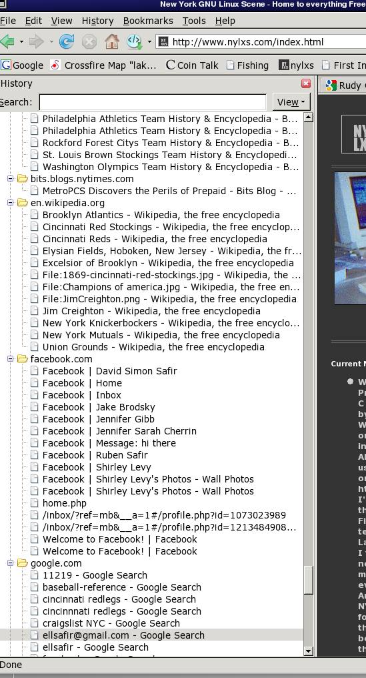Open Cincinnati Reds Wikipedia history entry
The width and height of the screenshot is (366, 678).
pyautogui.click(x=155, y=239)
